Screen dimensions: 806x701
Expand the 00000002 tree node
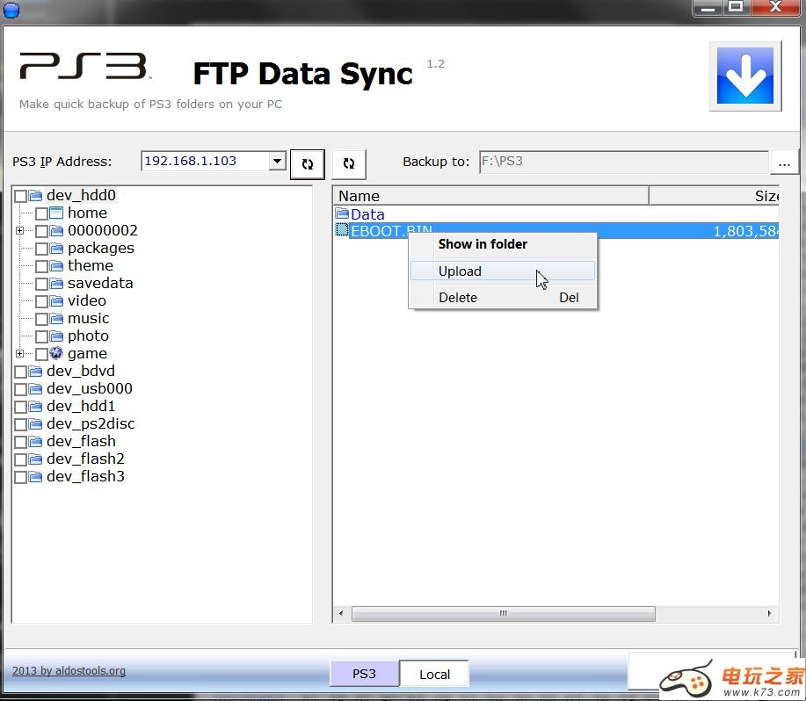pos(19,231)
